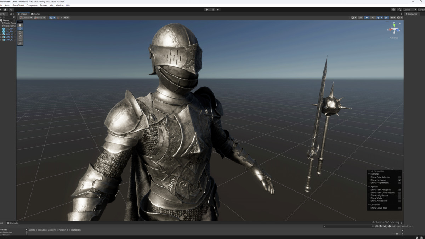Open the Local handle rotation dropdown

pos(39,18)
